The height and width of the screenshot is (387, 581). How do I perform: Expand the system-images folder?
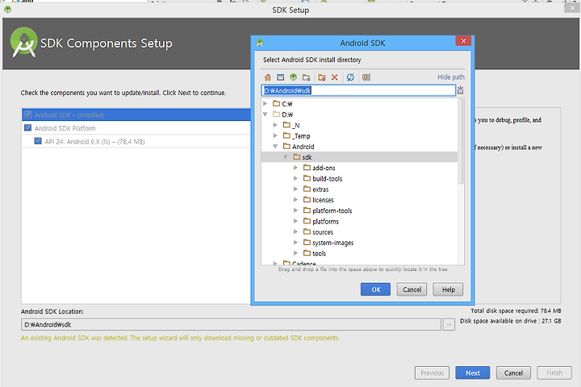click(295, 243)
